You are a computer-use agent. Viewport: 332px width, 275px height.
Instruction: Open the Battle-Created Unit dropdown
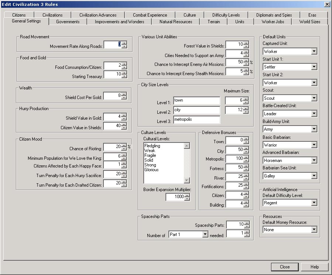click(314, 113)
